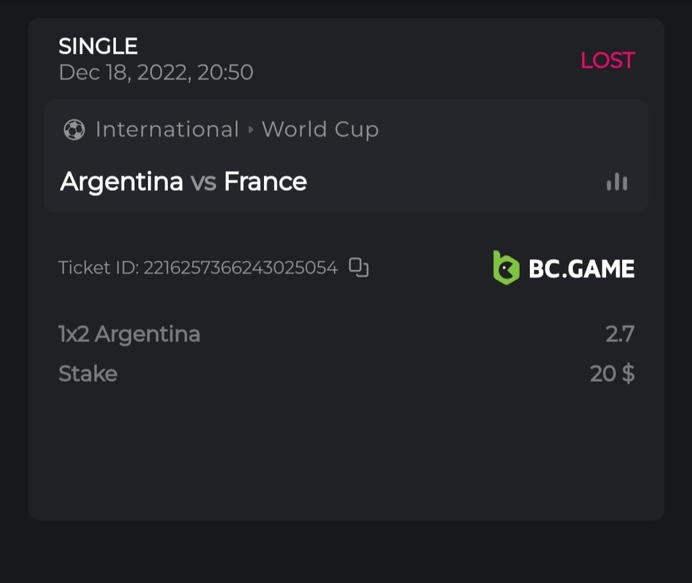Copy the Ticket ID to clipboard
The image size is (692, 583).
359,268
